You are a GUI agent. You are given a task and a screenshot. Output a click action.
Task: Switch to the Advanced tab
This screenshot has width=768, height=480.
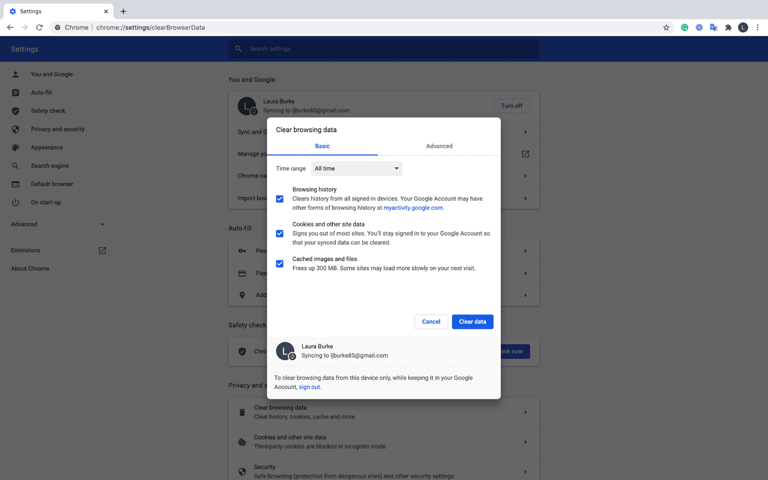pyautogui.click(x=439, y=146)
